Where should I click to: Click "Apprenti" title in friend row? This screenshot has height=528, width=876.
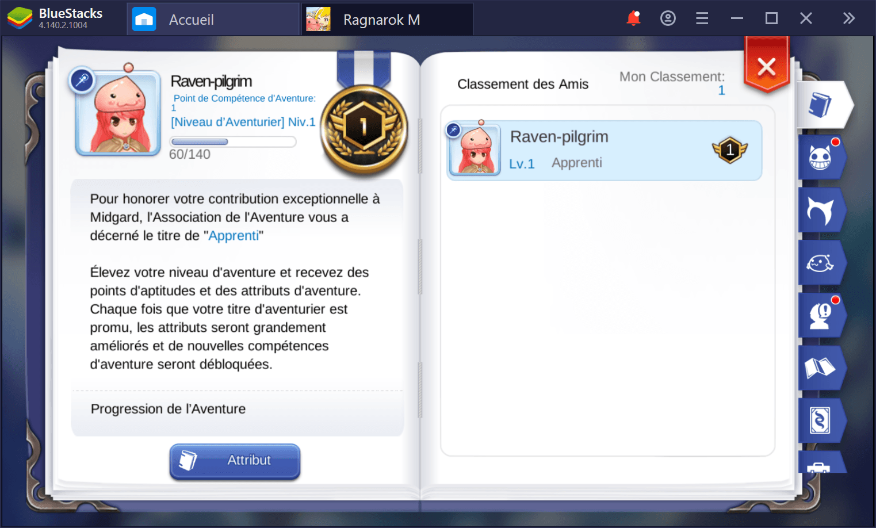coord(577,163)
